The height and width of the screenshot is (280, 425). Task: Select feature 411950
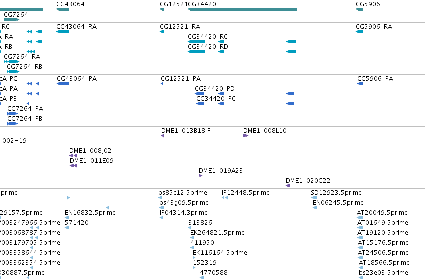pyautogui.click(x=202, y=243)
